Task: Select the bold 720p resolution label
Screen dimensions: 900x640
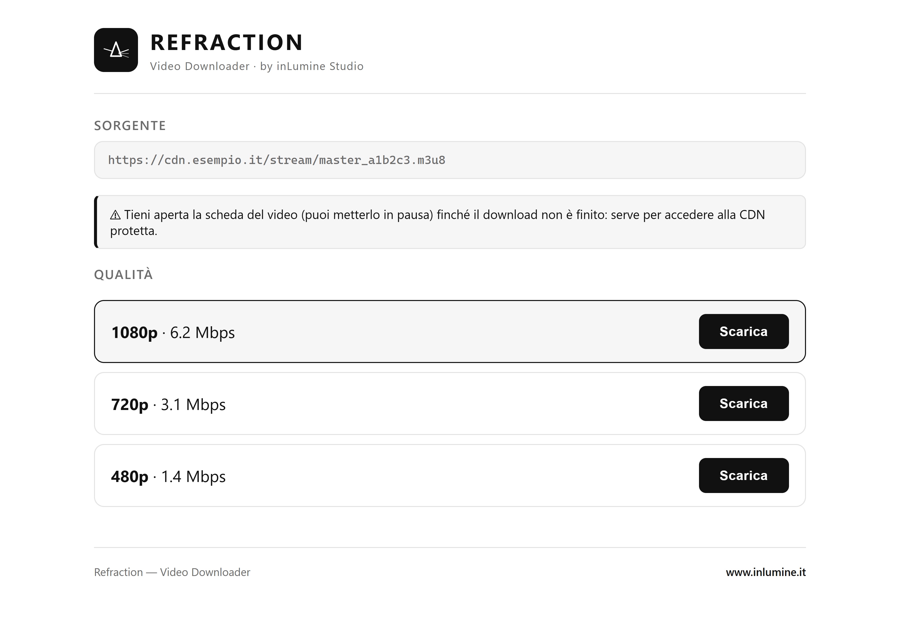Action: pos(130,404)
